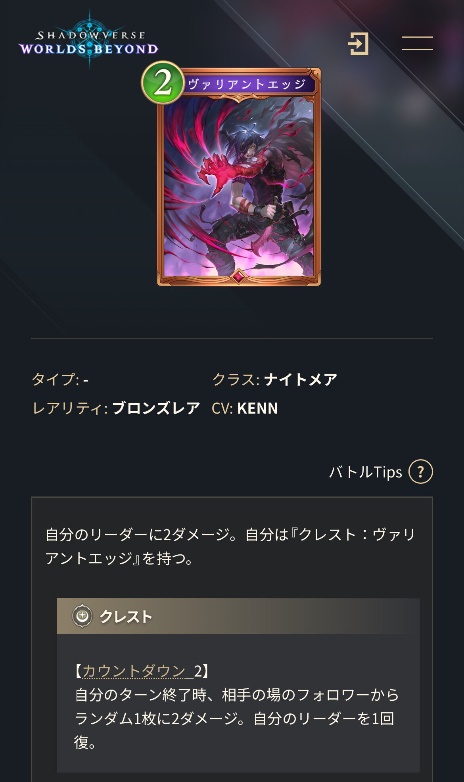Screen dimensions: 464x782
Task: Open the card artwork image
Action: point(239,186)
